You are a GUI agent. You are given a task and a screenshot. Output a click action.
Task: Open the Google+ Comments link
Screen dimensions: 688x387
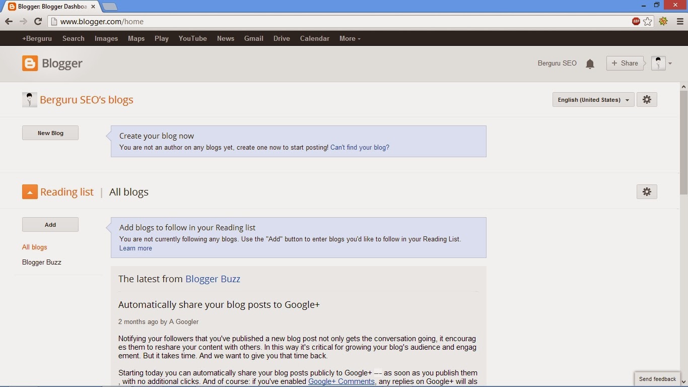[x=341, y=381]
